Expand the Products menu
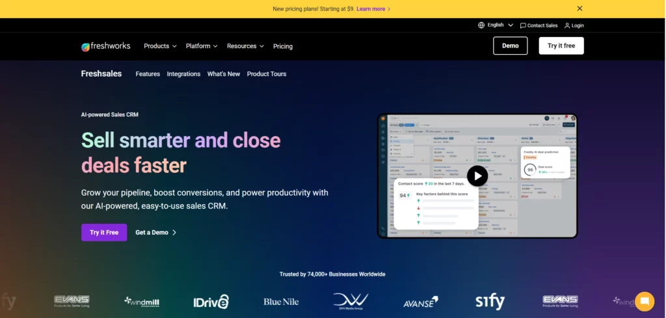Image resolution: width=666 pixels, height=318 pixels. click(160, 46)
